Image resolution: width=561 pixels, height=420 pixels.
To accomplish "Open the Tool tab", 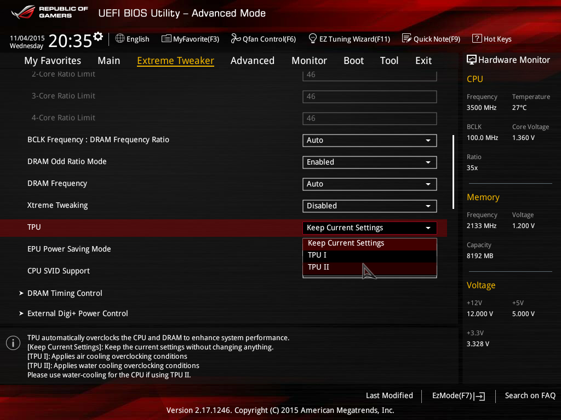I will (390, 61).
